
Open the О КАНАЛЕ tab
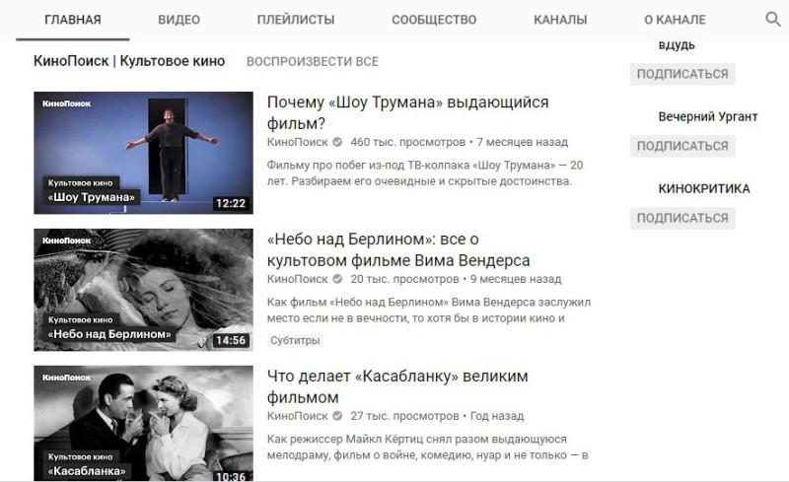click(x=675, y=20)
